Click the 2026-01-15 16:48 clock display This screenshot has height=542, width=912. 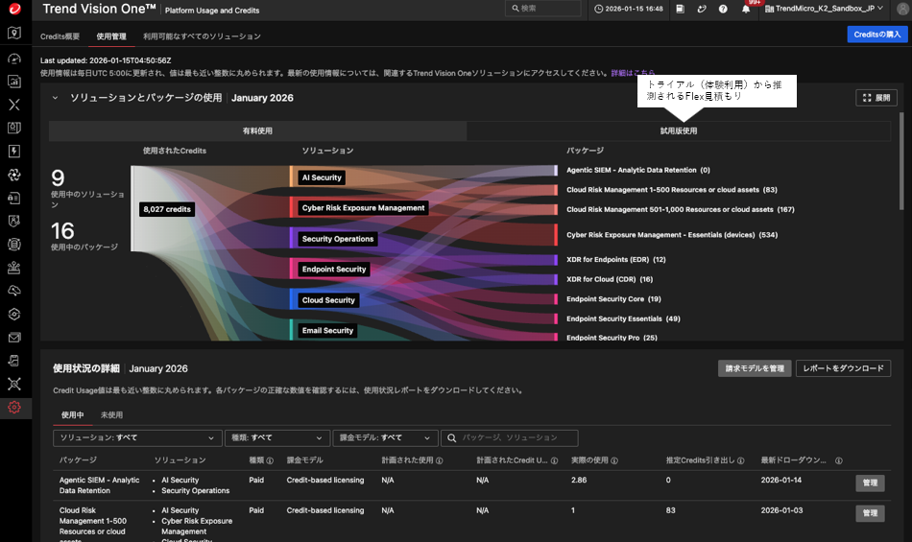pyautogui.click(x=628, y=9)
